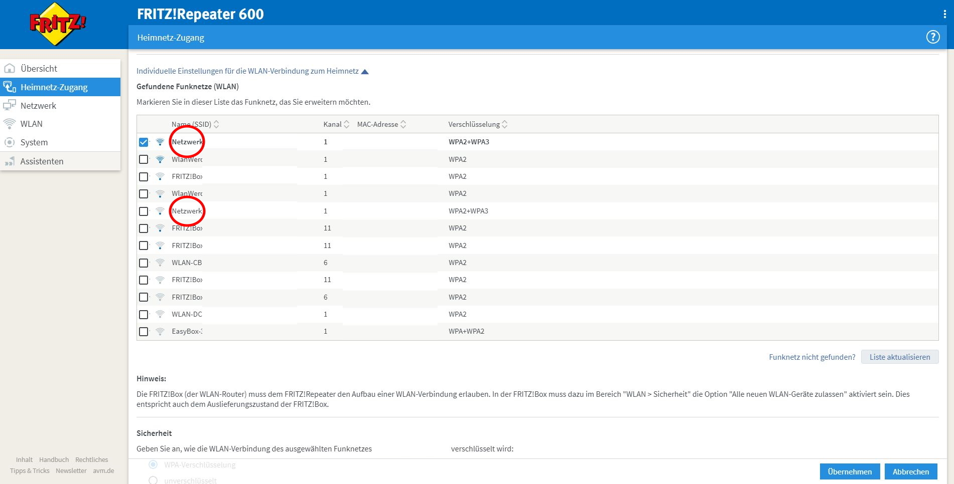Check the EasyBox network checkbox

coord(144,332)
